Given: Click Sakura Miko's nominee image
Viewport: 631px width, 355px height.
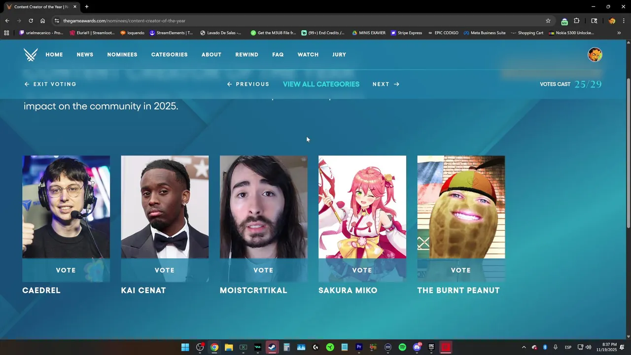Looking at the screenshot, I should click(362, 207).
